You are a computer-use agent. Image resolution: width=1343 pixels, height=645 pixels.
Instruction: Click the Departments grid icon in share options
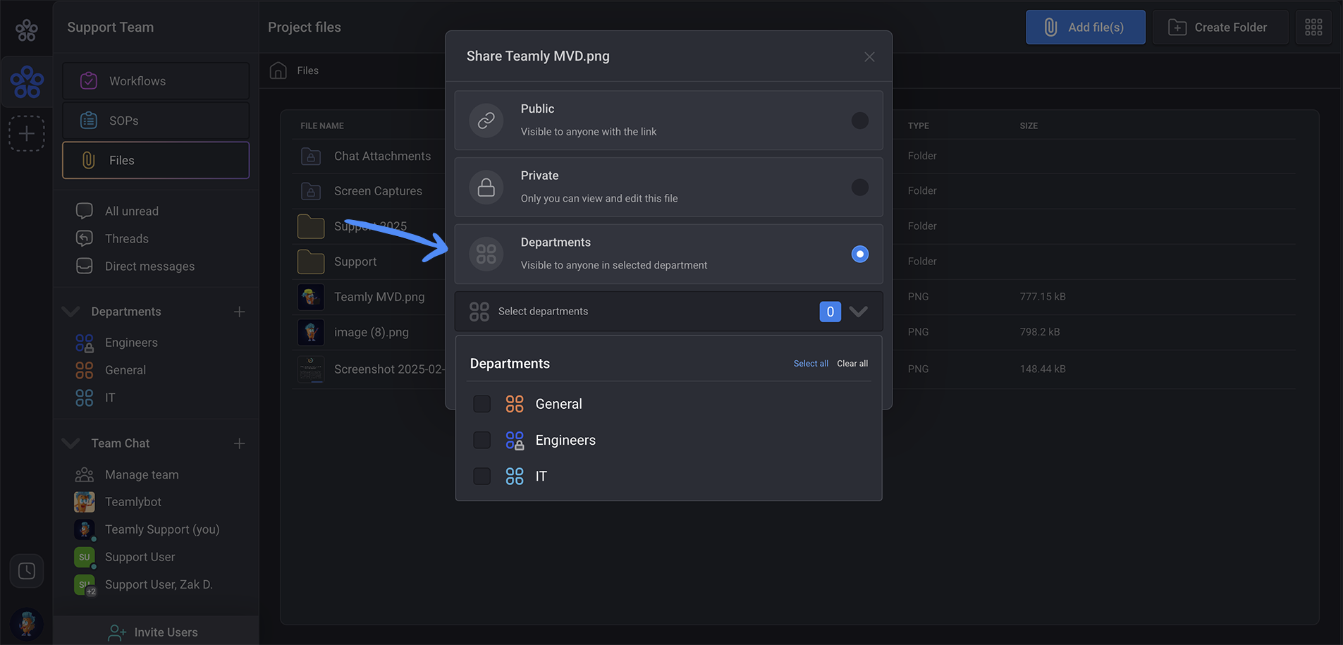click(x=486, y=254)
